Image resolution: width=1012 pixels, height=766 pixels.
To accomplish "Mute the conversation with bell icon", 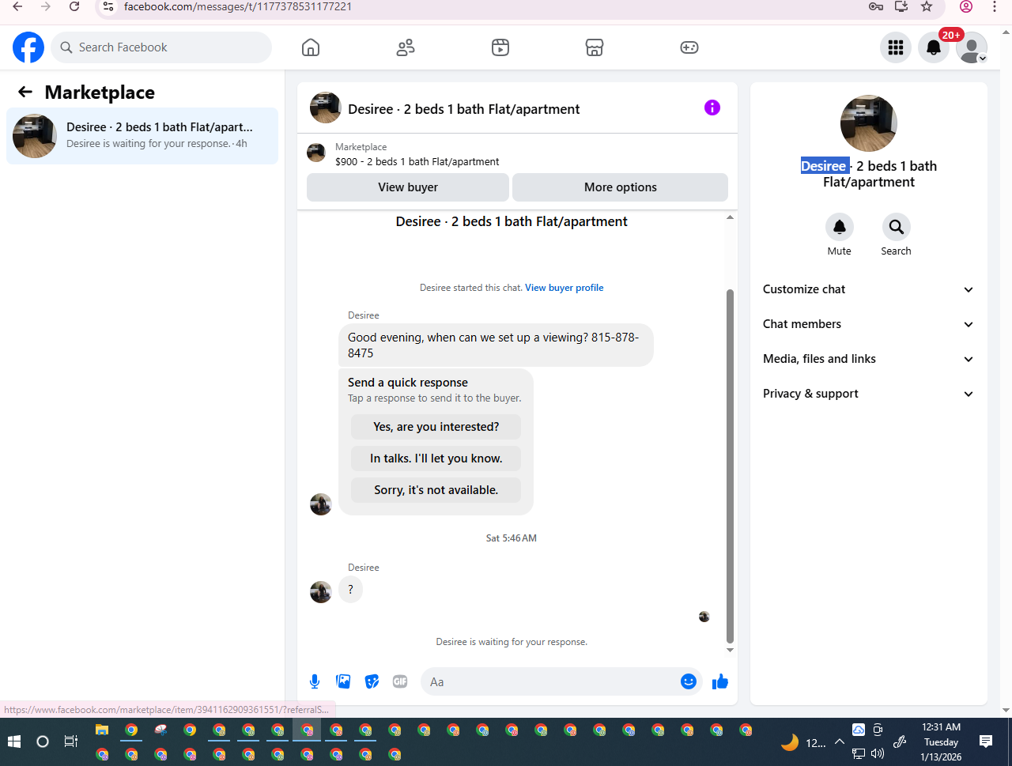I will pos(840,227).
